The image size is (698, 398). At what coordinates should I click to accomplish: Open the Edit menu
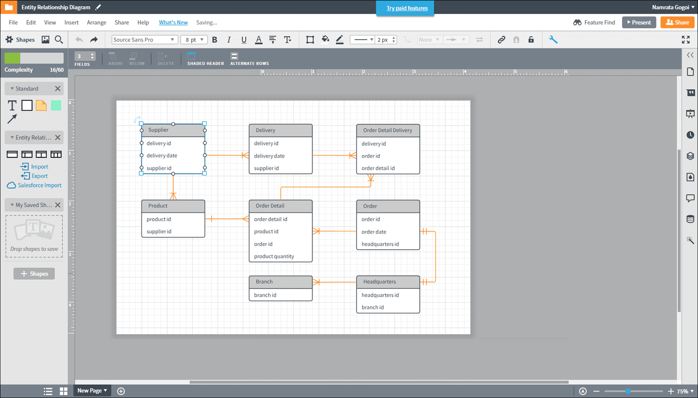[31, 23]
